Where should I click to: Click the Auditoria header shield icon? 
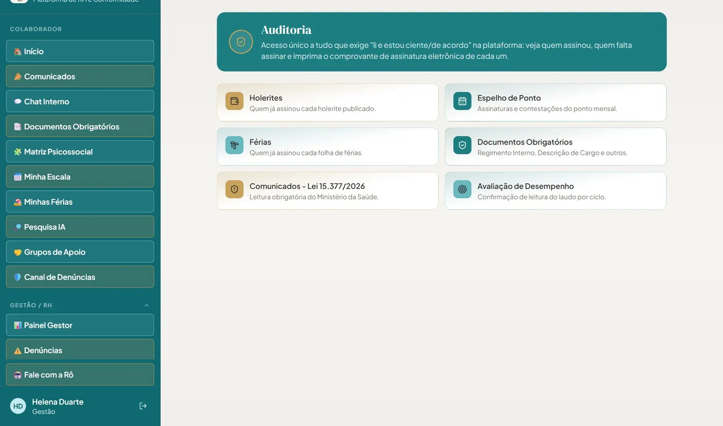click(x=241, y=42)
